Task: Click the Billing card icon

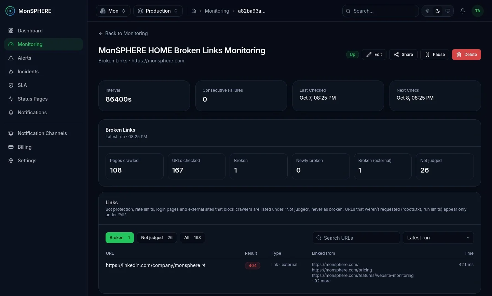Action: [11, 147]
